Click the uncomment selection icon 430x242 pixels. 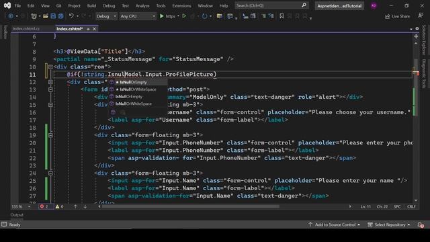pyautogui.click(x=271, y=16)
